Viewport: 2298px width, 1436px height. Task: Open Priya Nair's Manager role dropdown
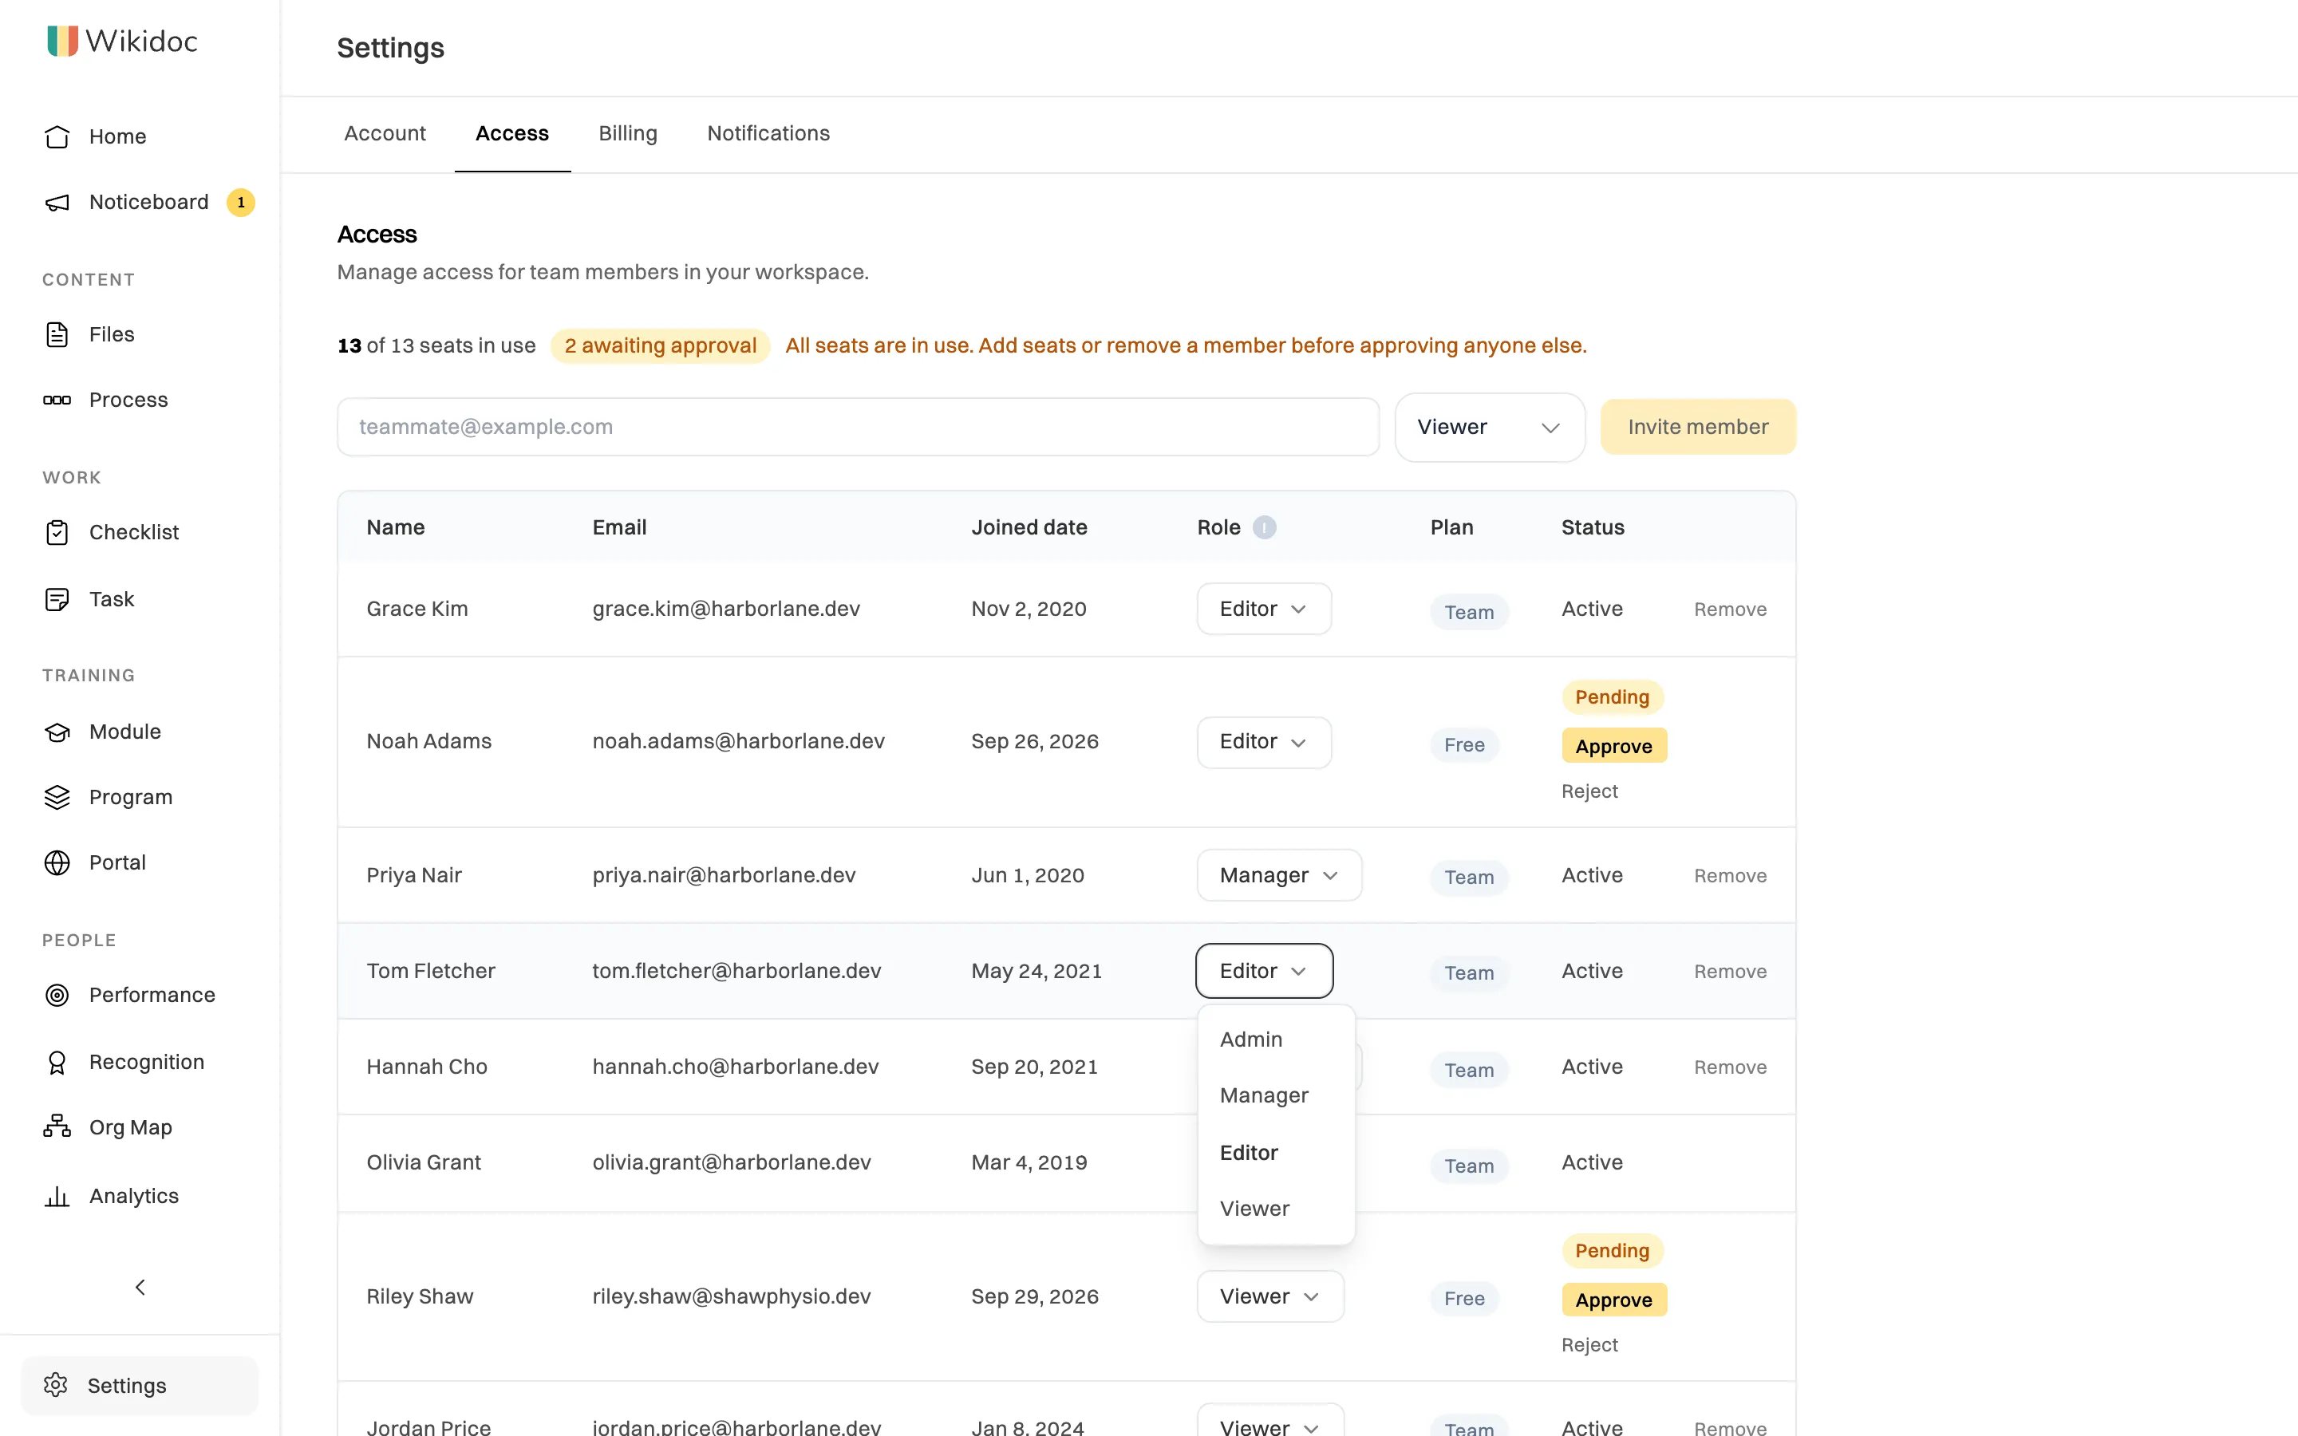tap(1279, 874)
